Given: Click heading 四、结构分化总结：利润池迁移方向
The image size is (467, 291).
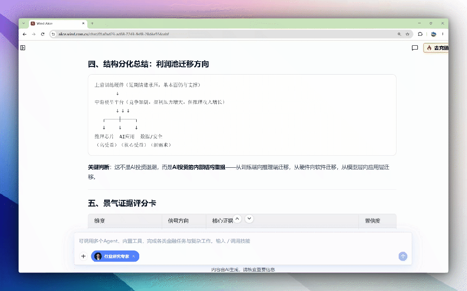Looking at the screenshot, I should tap(148, 64).
